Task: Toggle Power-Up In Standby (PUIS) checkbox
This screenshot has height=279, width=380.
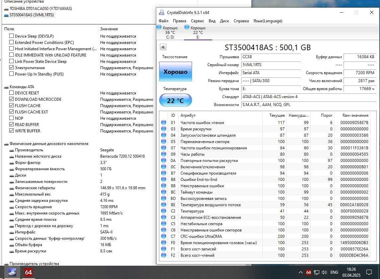Action: point(11,73)
